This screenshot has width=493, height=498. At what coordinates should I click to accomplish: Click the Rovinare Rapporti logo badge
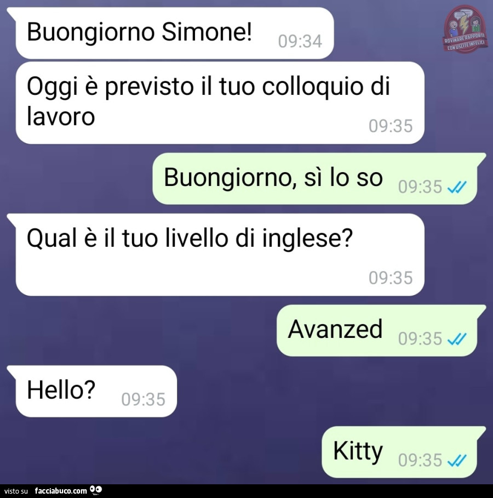465,29
